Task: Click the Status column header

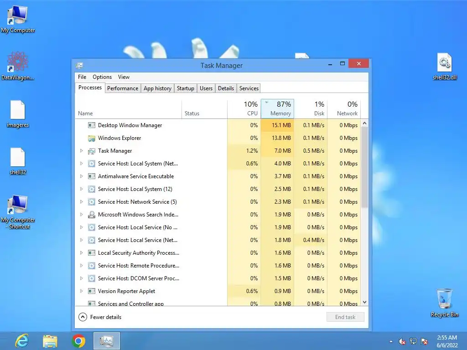Action: tap(205, 108)
